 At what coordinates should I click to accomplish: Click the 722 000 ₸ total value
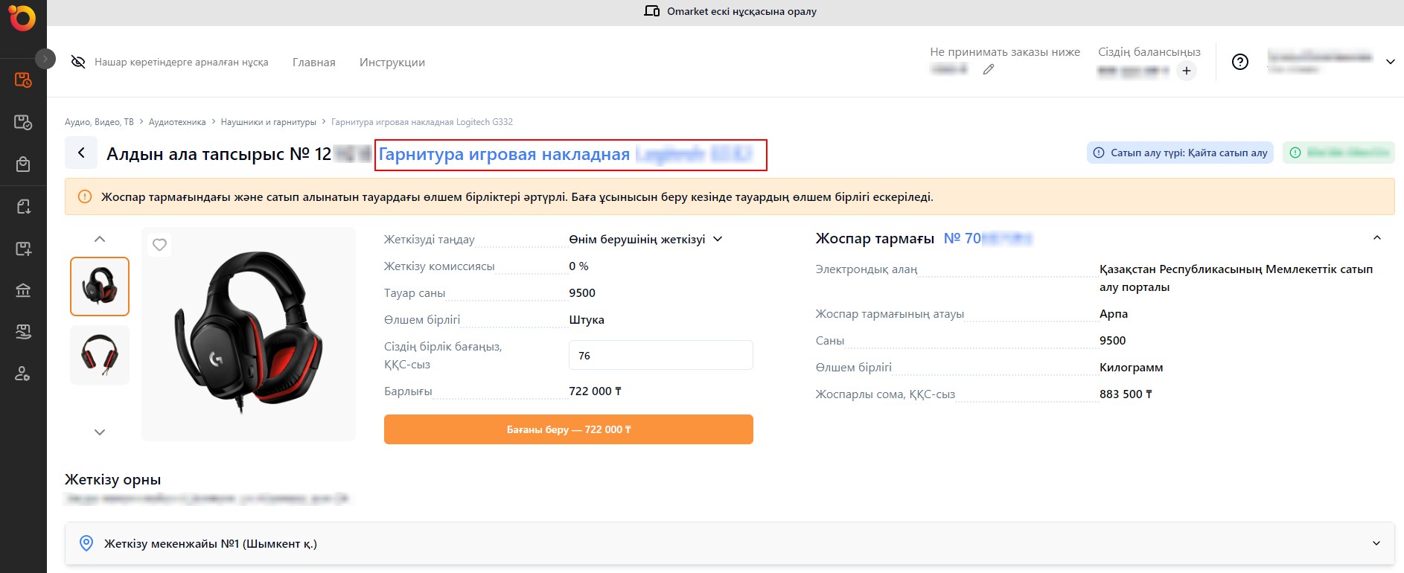point(595,391)
